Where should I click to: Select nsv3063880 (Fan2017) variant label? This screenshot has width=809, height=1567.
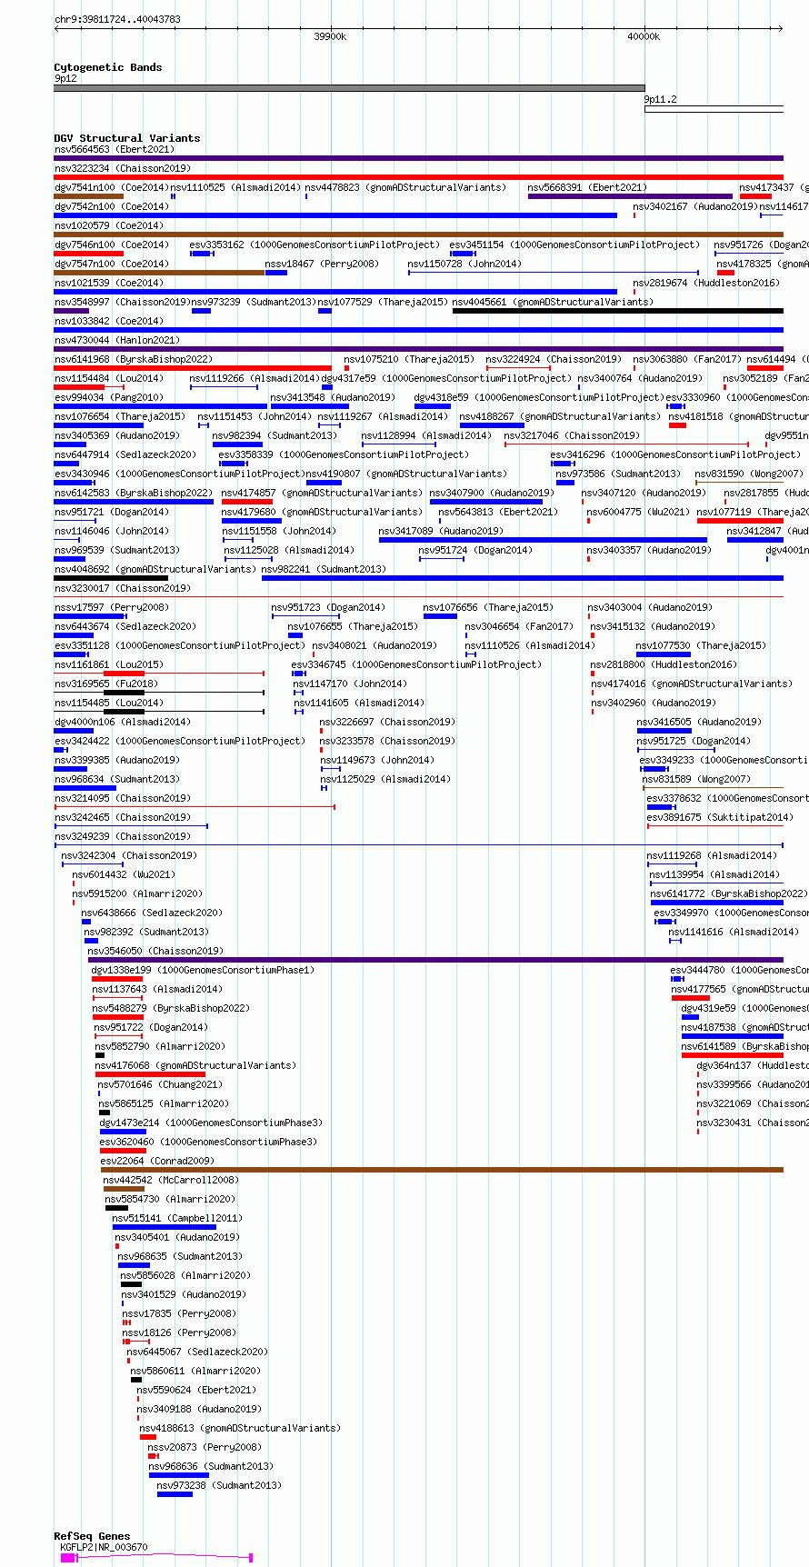pyautogui.click(x=687, y=359)
